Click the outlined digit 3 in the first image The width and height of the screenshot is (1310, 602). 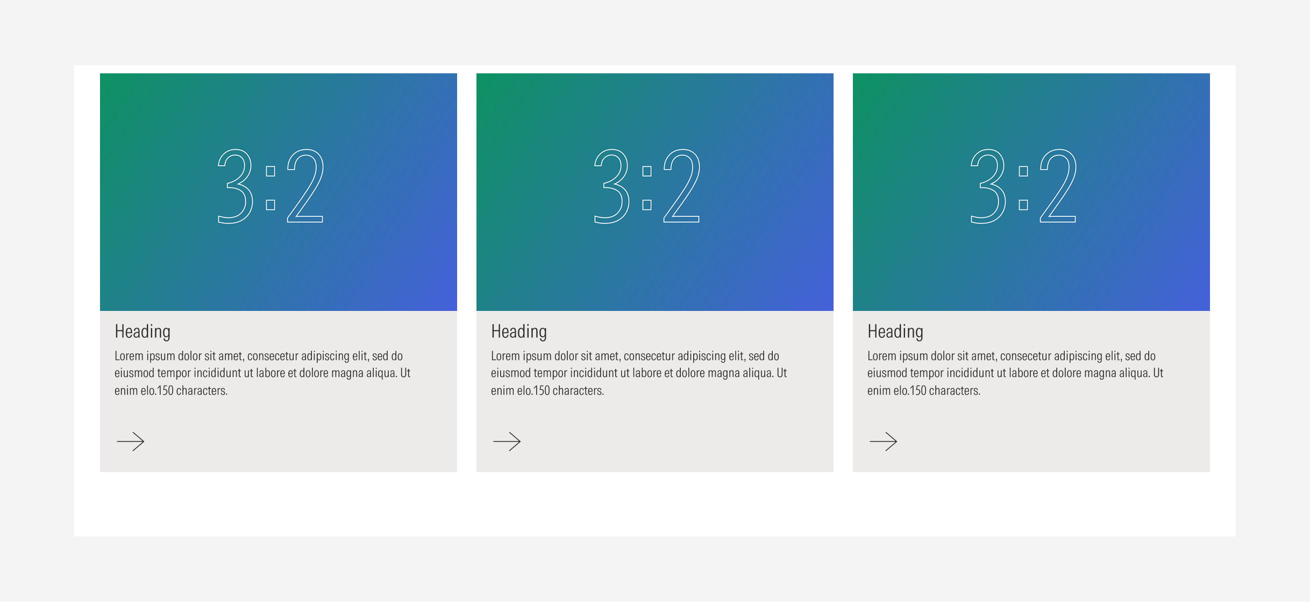[236, 186]
